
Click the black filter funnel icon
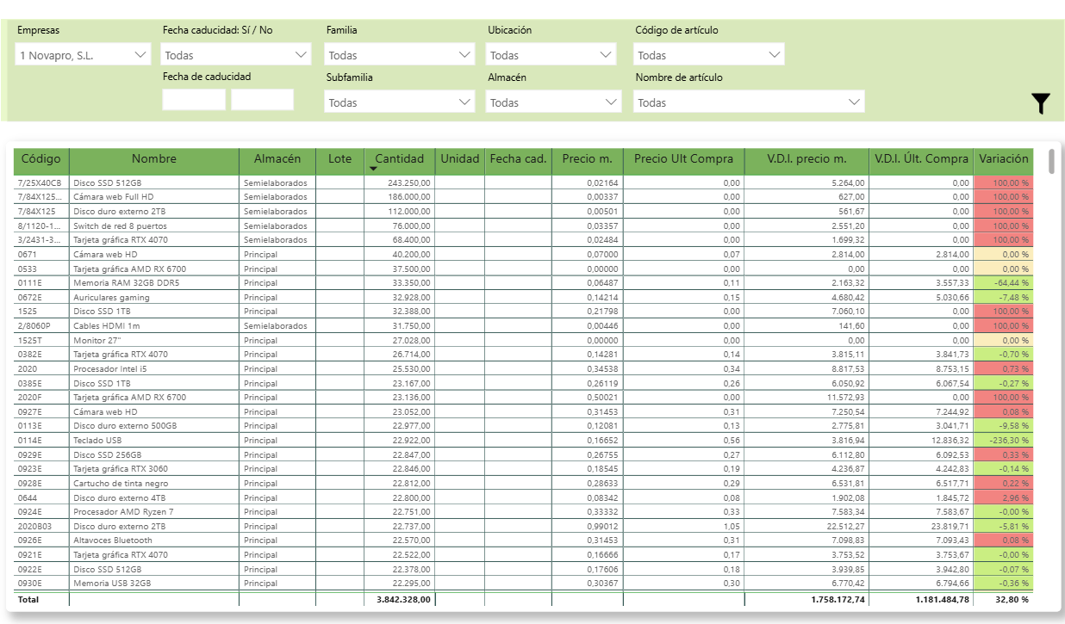coord(1041,104)
